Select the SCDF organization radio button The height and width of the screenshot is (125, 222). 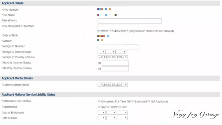(x=108, y=107)
